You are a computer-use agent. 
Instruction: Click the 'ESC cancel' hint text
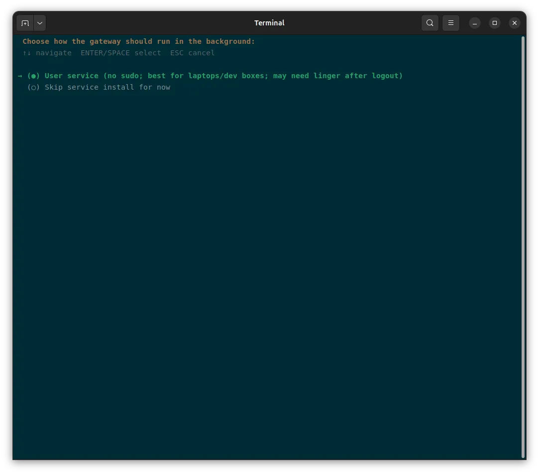click(192, 53)
